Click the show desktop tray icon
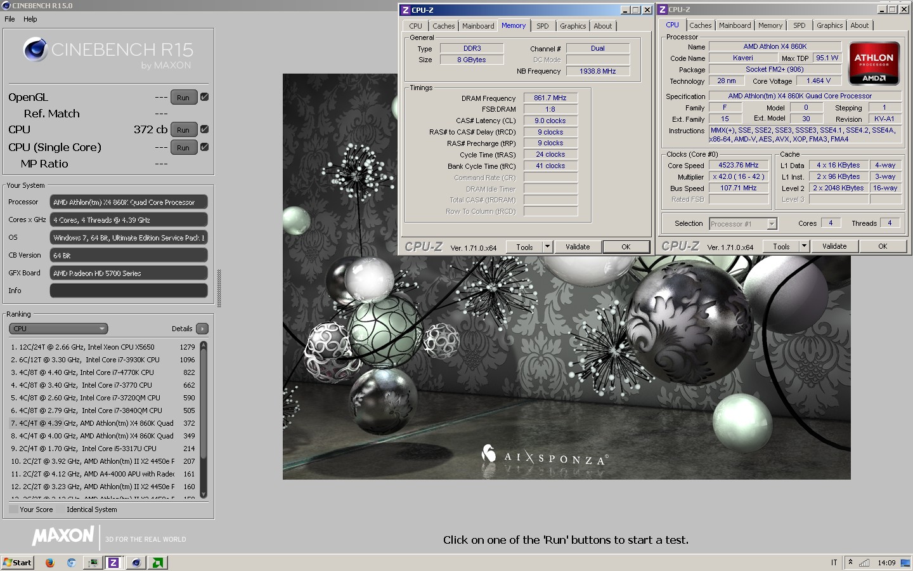 pyautogui.click(x=905, y=562)
